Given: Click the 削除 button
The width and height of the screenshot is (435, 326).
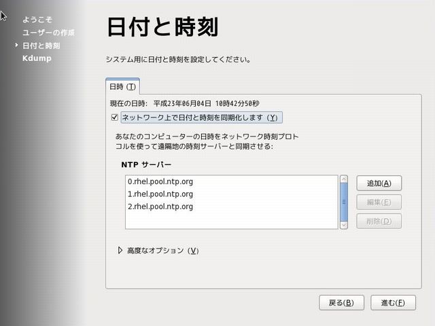Looking at the screenshot, I should [x=379, y=221].
